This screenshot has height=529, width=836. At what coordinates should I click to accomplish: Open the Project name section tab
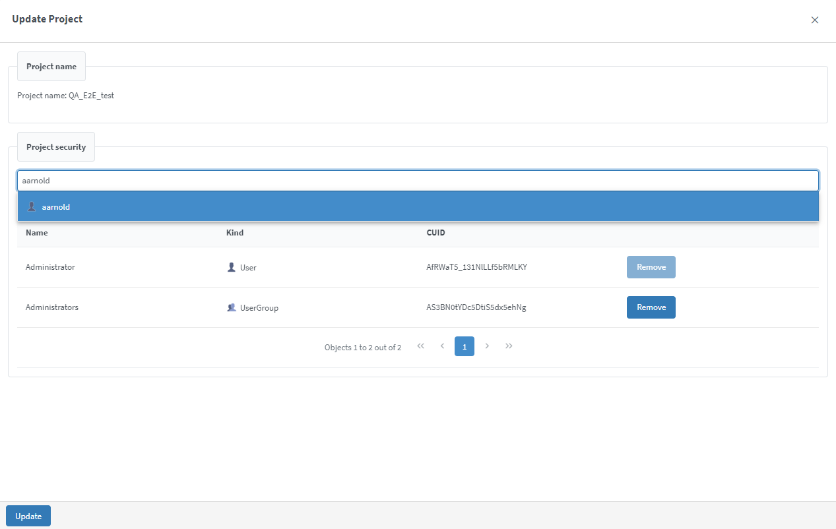(51, 66)
